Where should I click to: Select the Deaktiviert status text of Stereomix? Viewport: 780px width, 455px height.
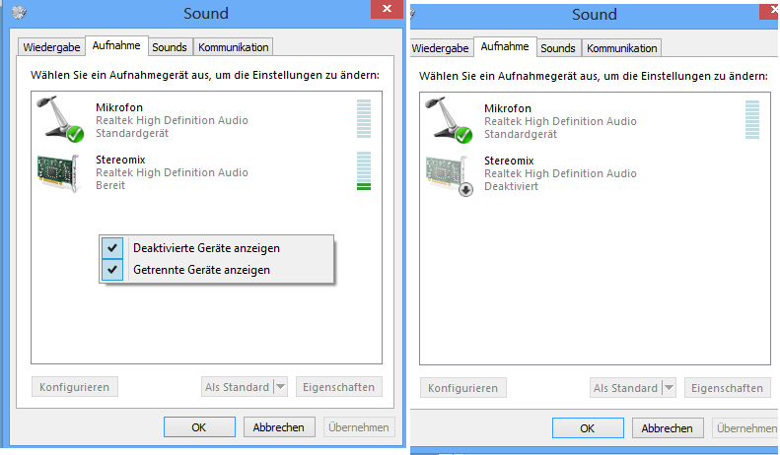tap(512, 186)
